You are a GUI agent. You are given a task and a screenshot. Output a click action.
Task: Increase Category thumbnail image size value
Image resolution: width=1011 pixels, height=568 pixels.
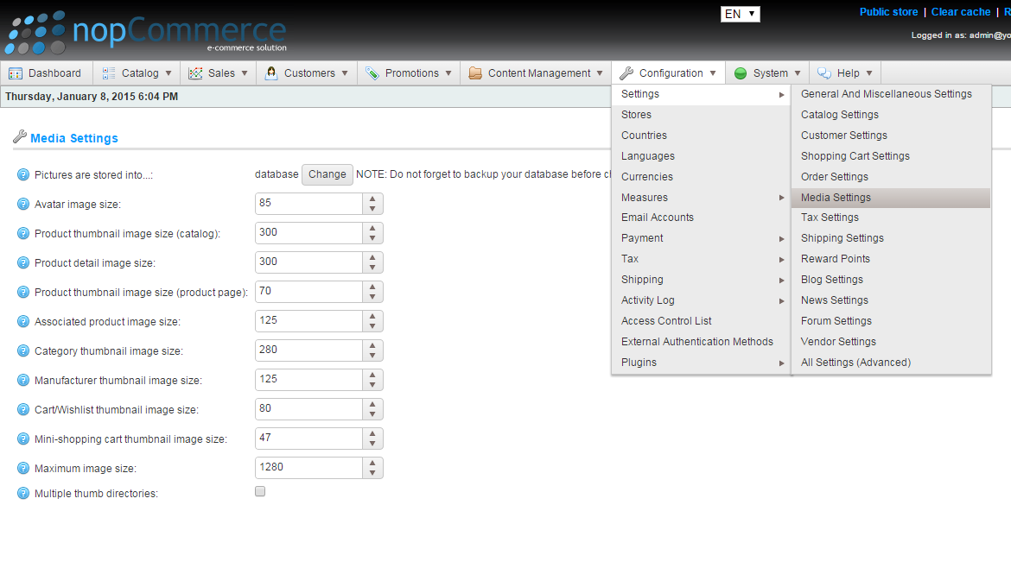372,346
